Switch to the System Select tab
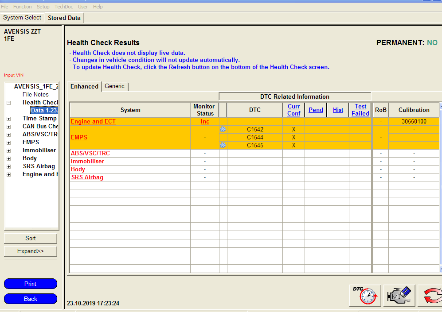The height and width of the screenshot is (312, 442). (22, 18)
